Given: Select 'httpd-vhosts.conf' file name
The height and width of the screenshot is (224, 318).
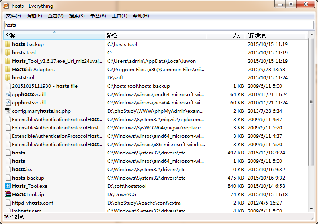Looking at the screenshot, I should tap(33, 203).
